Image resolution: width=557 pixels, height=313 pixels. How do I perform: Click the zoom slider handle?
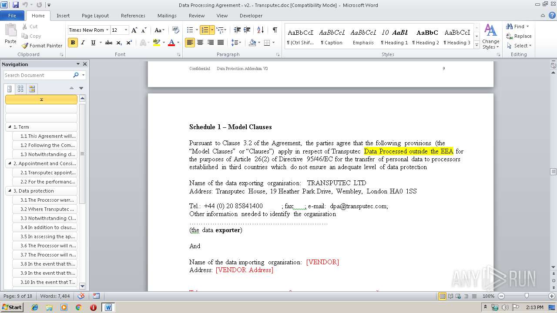tap(527, 296)
